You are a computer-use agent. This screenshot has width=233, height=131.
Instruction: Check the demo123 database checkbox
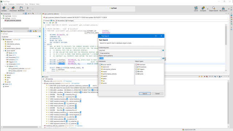(x=100, y=67)
